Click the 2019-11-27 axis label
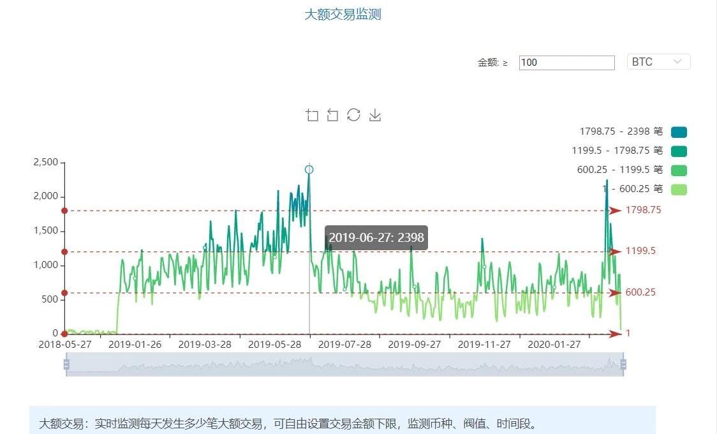The height and width of the screenshot is (434, 717). pyautogui.click(x=484, y=345)
